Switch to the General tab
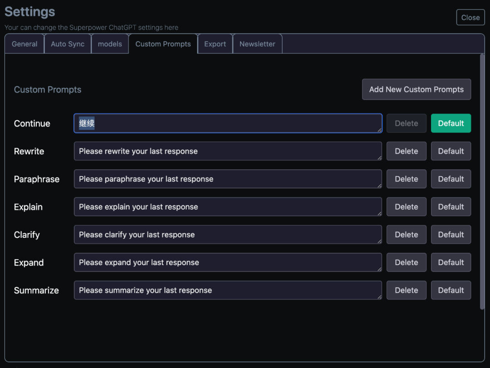This screenshot has height=368, width=490. pyautogui.click(x=24, y=44)
